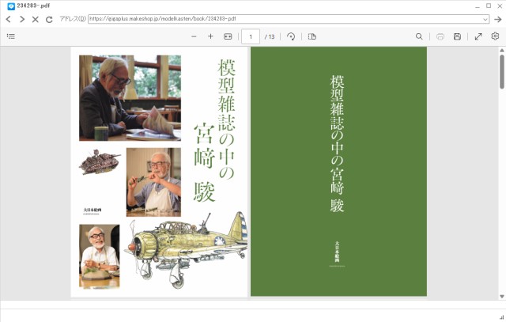Save the PDF with disk icon
Viewport: 506px width, 322px height.
pyautogui.click(x=457, y=36)
